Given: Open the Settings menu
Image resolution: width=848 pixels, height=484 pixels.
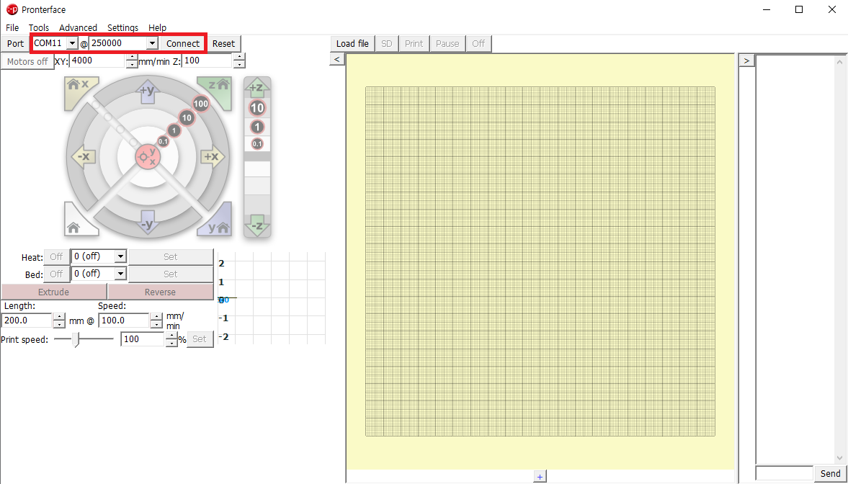Looking at the screenshot, I should 122,27.
